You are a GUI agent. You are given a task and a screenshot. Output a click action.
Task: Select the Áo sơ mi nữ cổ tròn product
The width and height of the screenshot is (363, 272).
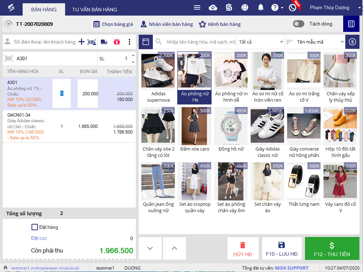point(267,78)
